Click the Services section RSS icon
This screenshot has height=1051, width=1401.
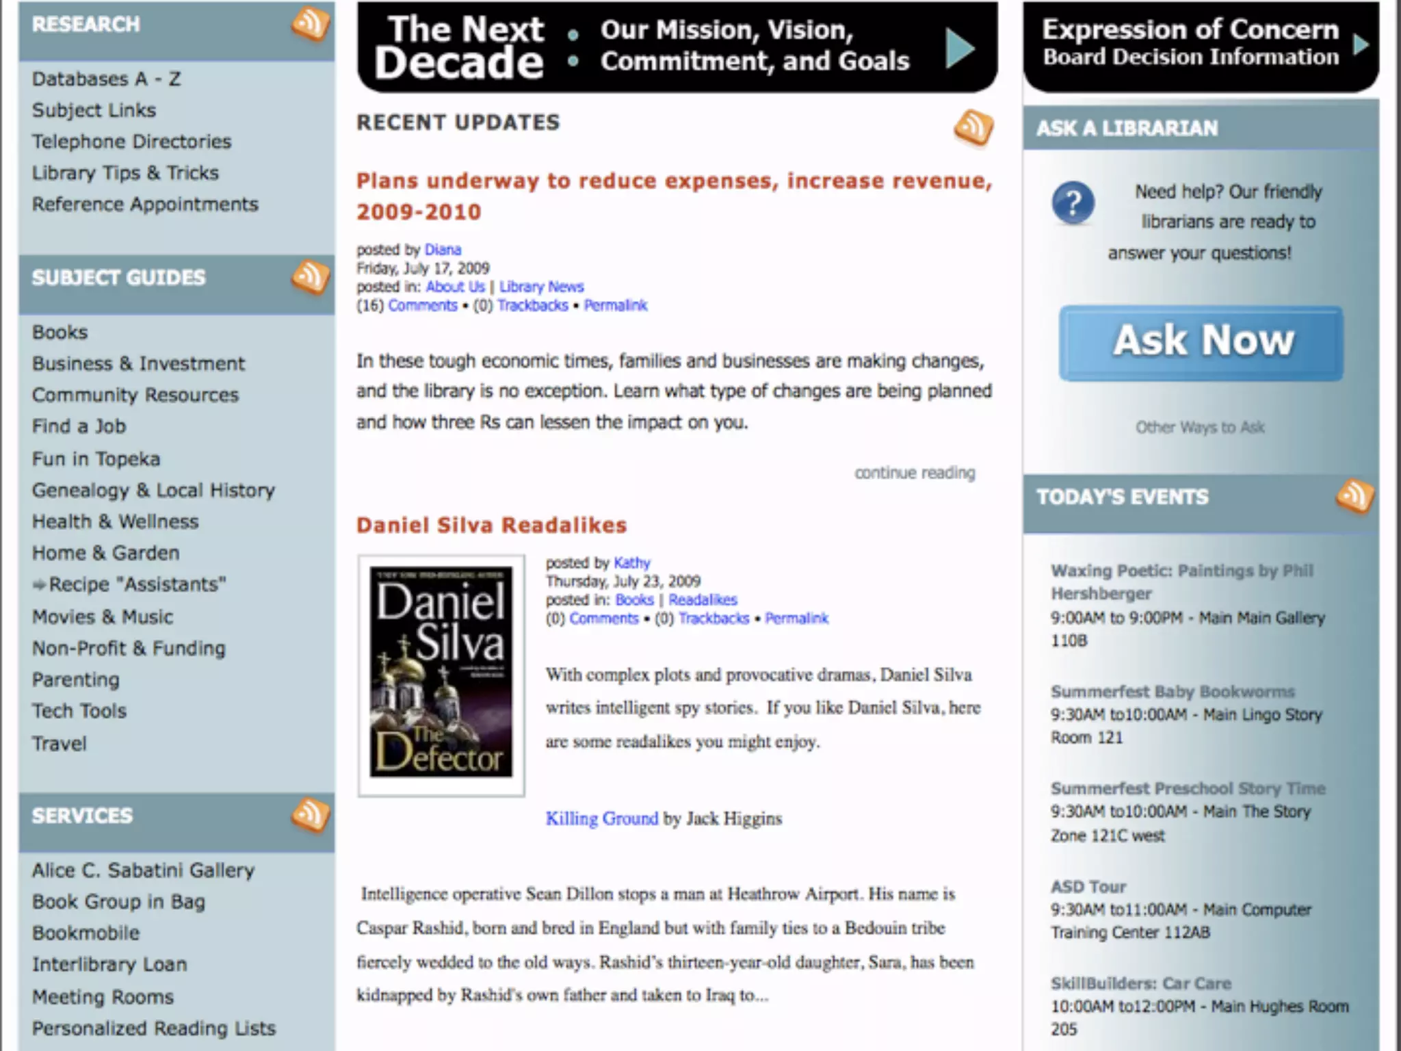[x=310, y=815]
